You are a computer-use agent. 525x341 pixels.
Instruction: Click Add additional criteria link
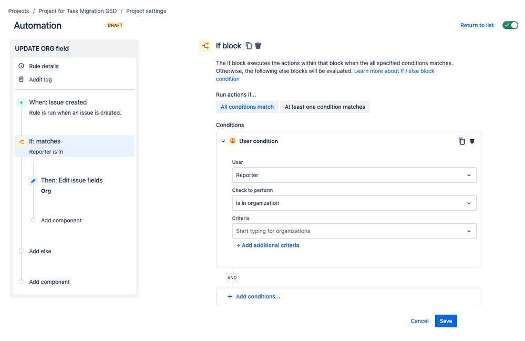coord(268,245)
